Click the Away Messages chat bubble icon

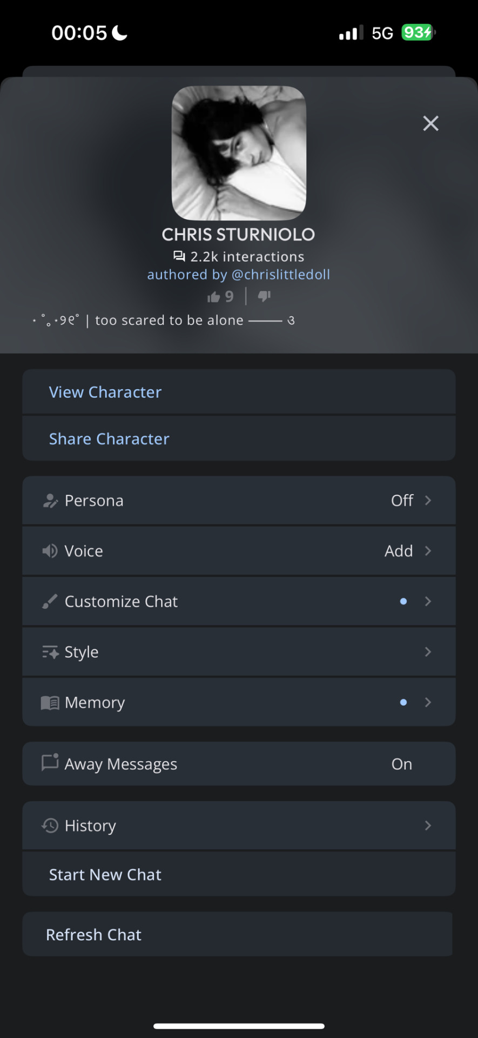[x=50, y=763]
